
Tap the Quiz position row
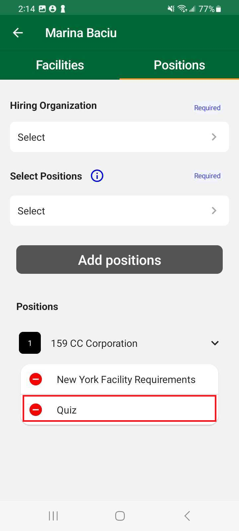tap(133, 410)
